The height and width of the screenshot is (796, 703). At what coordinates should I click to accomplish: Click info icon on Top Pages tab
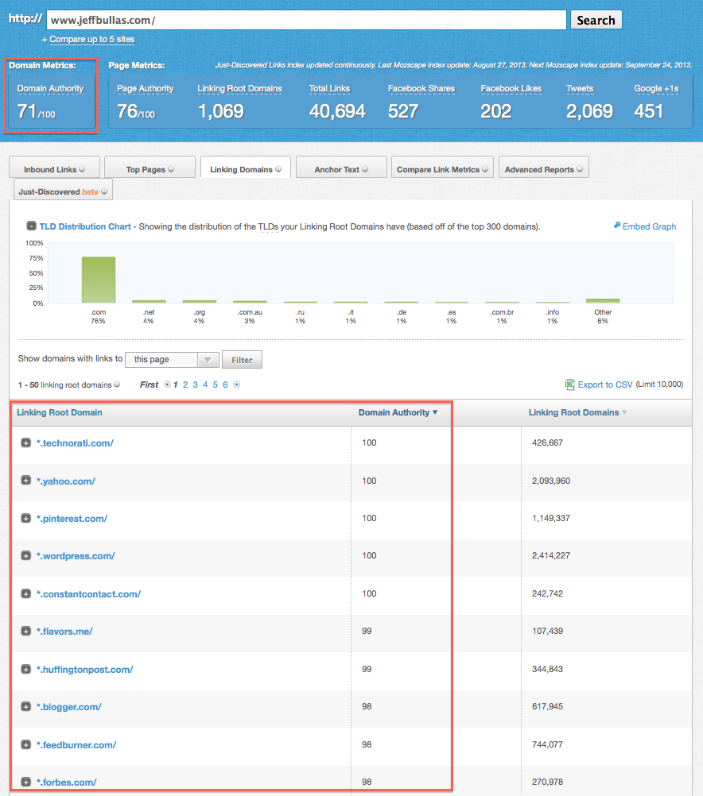171,169
